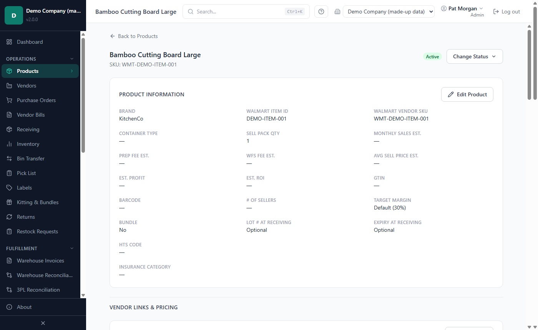The width and height of the screenshot is (538, 330).
Task: Open the Demo Company selector dropdown
Action: coord(389,12)
